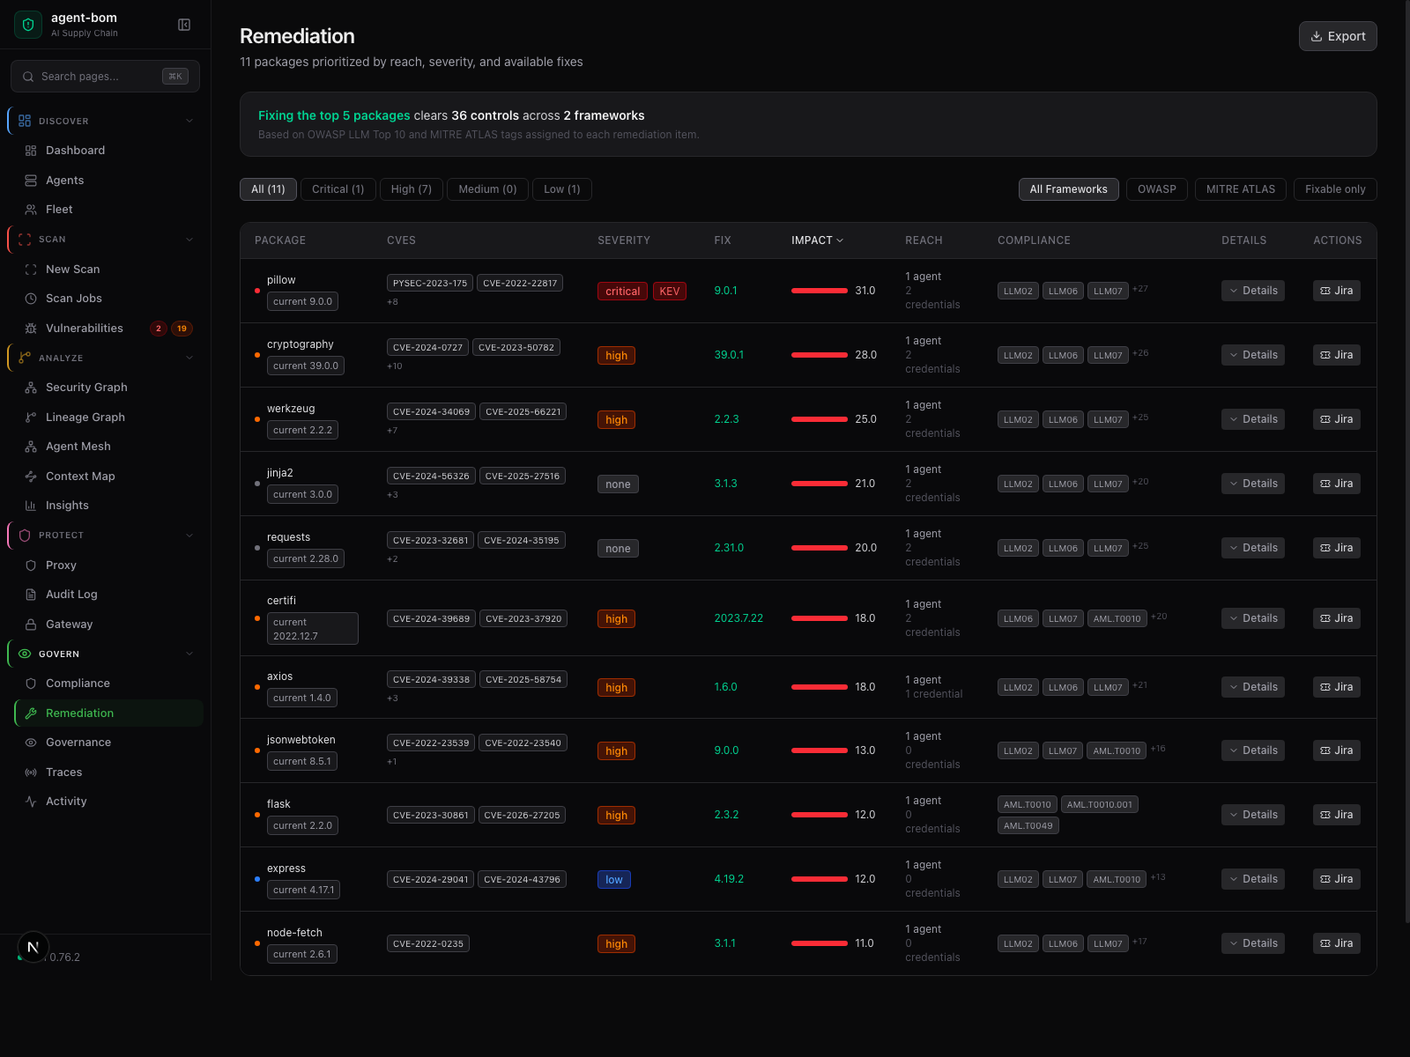
Task: Click the Dashboard sidebar icon
Action: (x=31, y=151)
